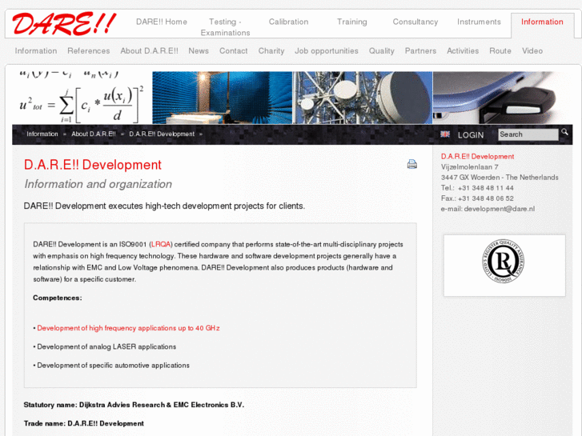This screenshot has height=436, width=582.
Task: Select the Training tab
Action: tap(352, 22)
